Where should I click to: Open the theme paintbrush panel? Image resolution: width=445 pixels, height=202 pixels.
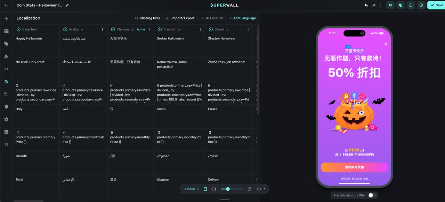pyautogui.click(x=6, y=56)
